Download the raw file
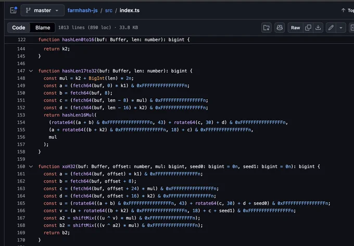Viewport: 354px width, 246px height. (x=318, y=28)
